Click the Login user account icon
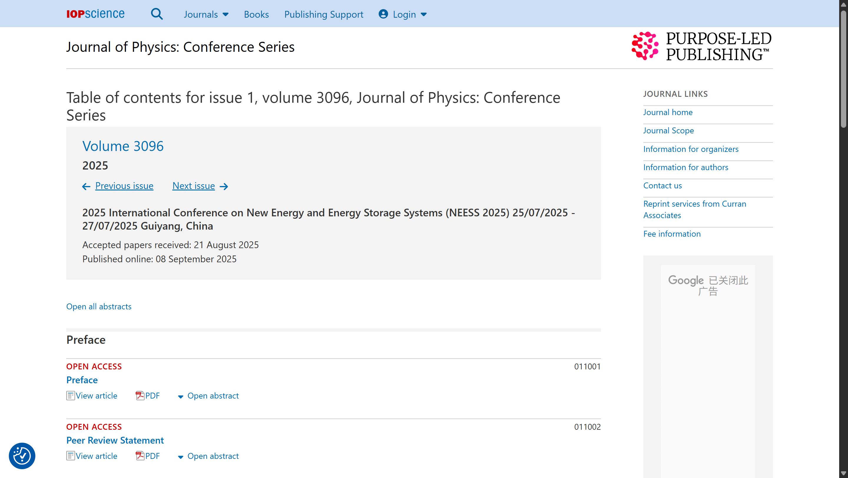Screen dimensions: 848x478 click(x=383, y=14)
